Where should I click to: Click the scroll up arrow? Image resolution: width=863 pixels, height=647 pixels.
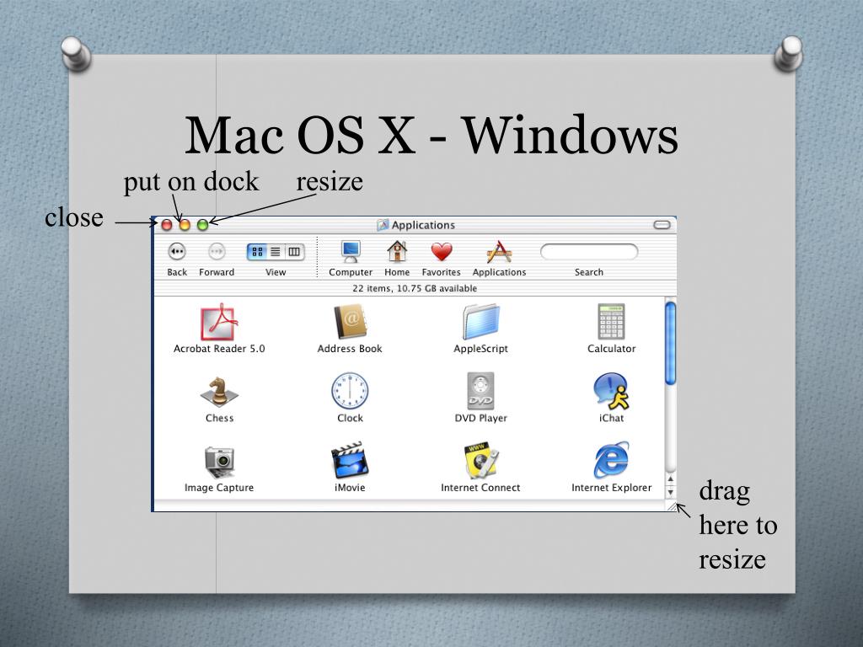click(670, 479)
